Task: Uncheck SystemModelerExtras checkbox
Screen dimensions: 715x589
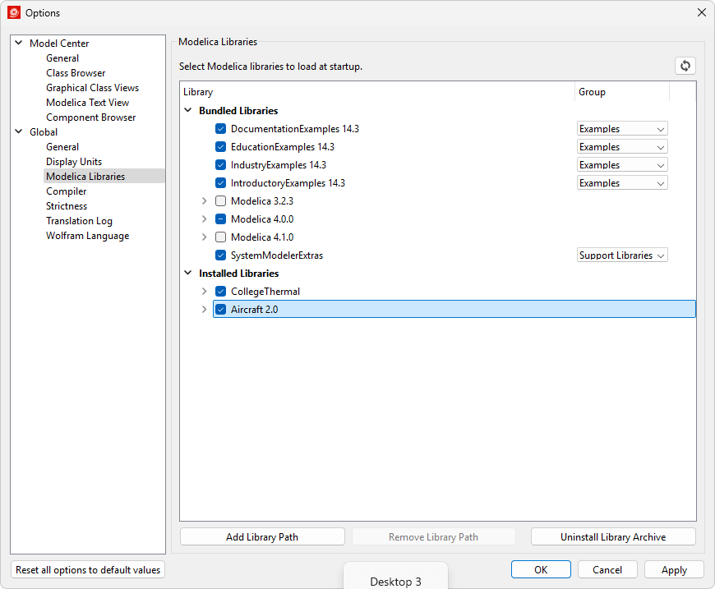Action: click(221, 255)
